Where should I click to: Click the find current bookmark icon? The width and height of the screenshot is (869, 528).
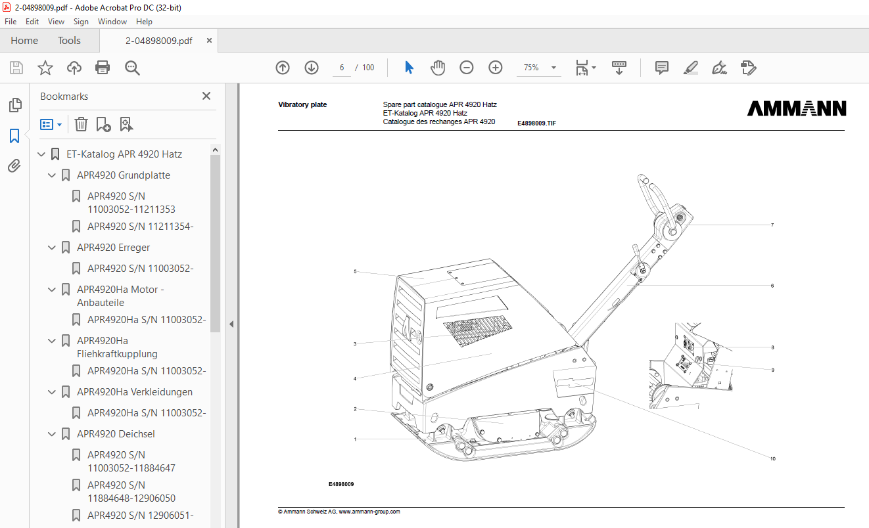click(126, 124)
